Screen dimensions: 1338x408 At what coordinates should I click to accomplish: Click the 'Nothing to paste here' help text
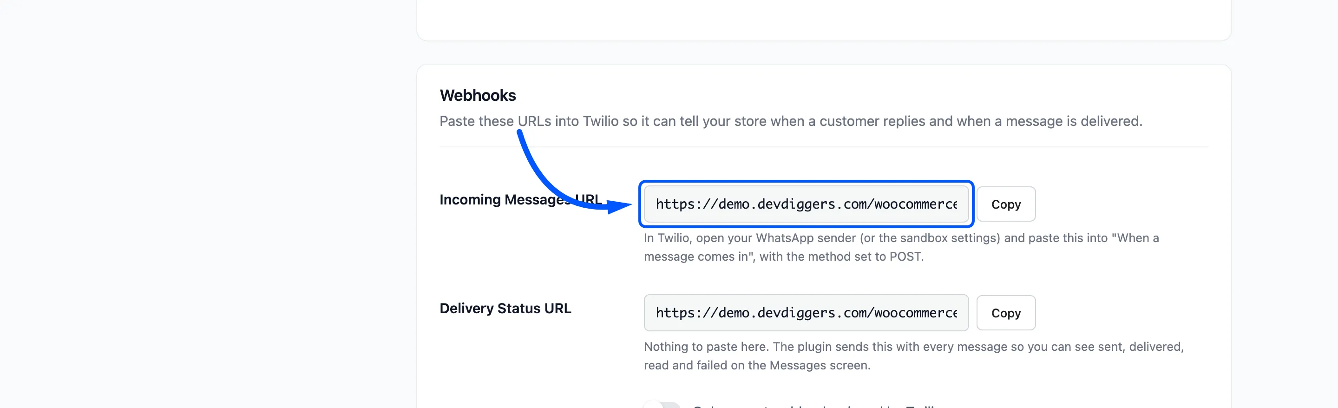click(x=914, y=355)
